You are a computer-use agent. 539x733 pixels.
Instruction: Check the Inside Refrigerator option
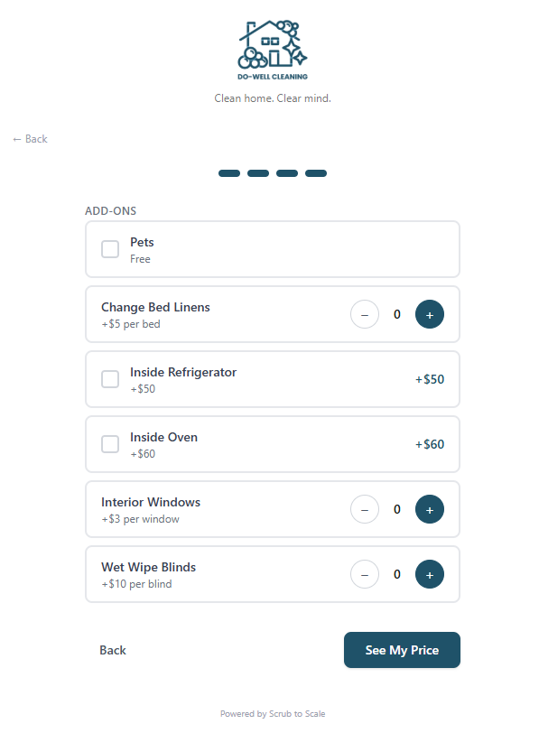110,379
